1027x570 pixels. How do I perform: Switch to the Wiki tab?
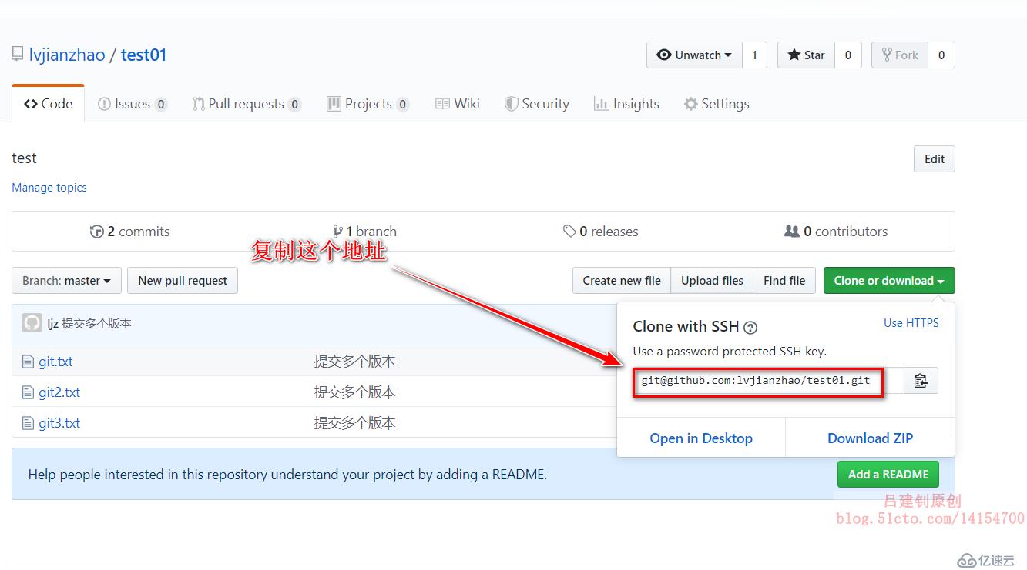(x=458, y=104)
